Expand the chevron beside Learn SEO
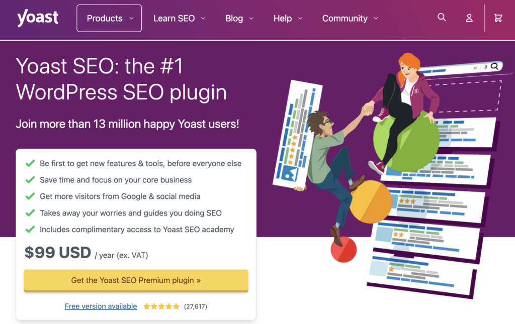The image size is (515, 324). click(x=203, y=19)
